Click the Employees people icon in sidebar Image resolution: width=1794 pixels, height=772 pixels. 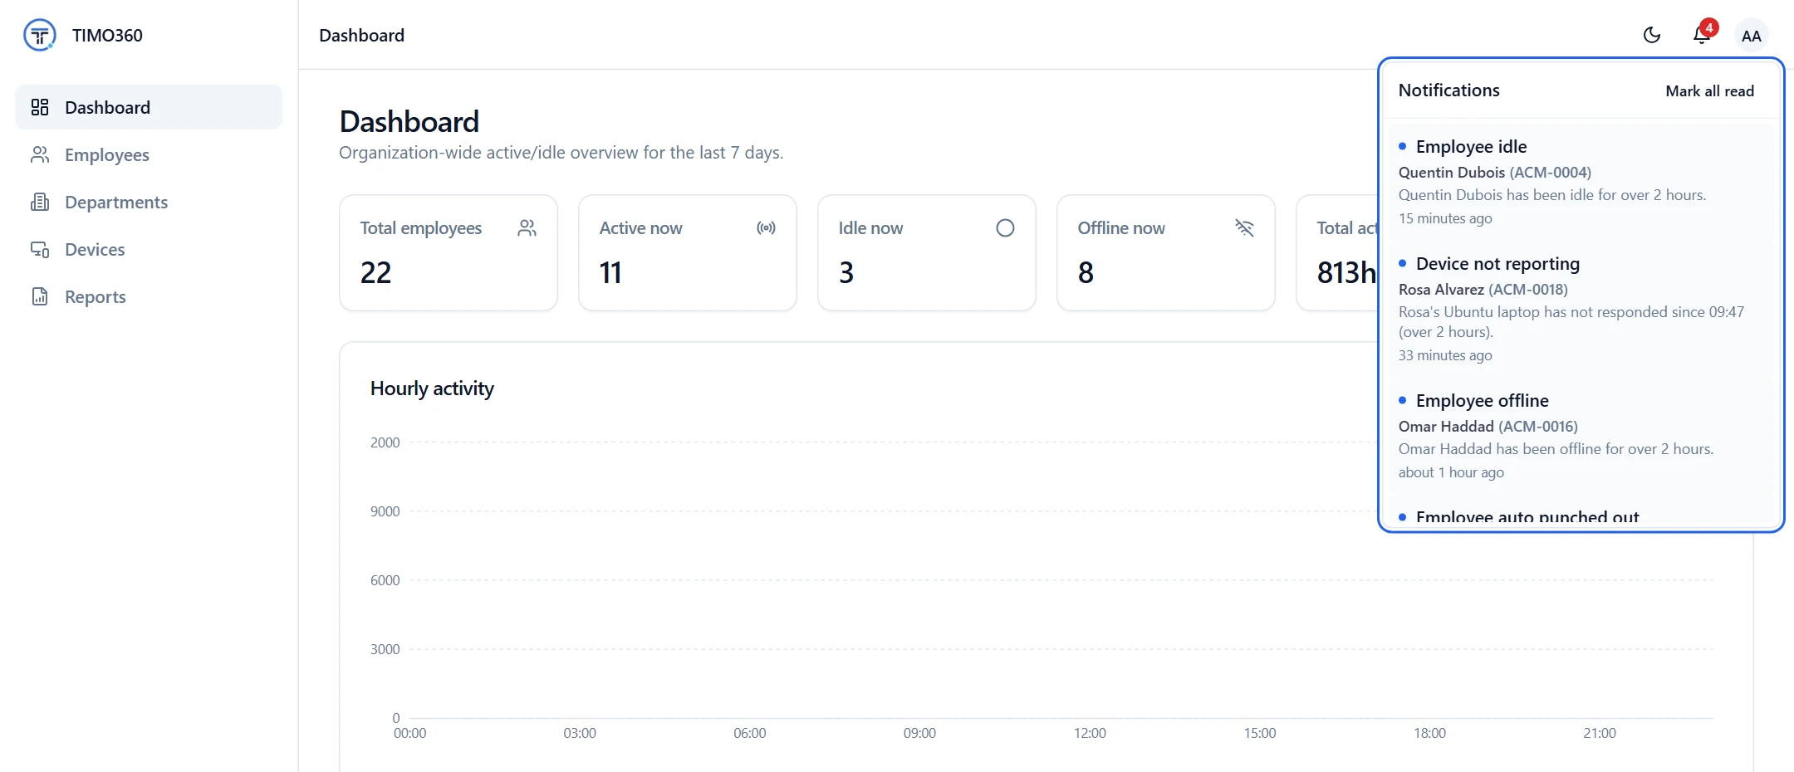click(x=40, y=154)
